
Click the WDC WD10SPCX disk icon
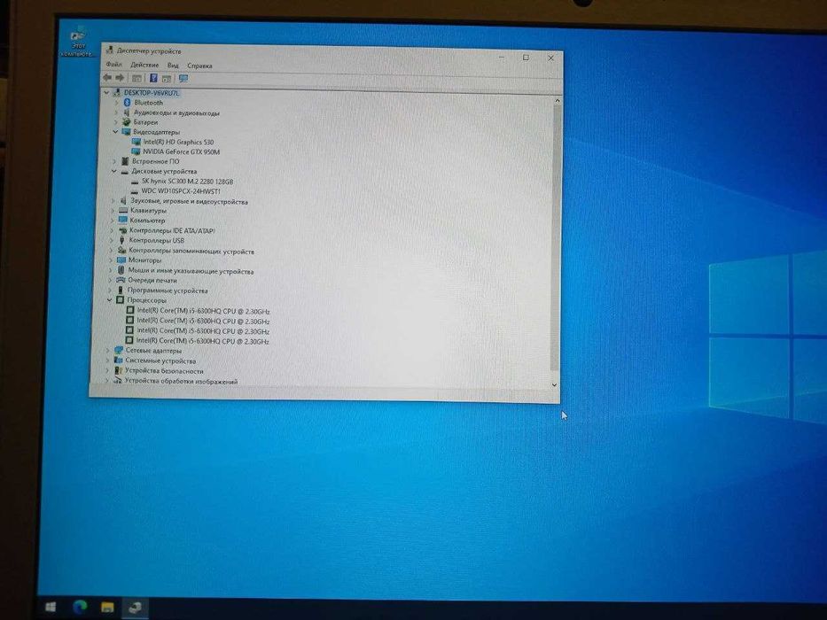click(135, 191)
